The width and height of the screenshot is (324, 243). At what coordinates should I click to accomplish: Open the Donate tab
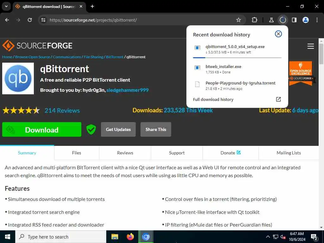[x=231, y=153]
